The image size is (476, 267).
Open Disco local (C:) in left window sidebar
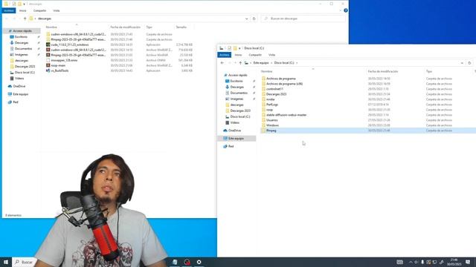click(x=25, y=73)
